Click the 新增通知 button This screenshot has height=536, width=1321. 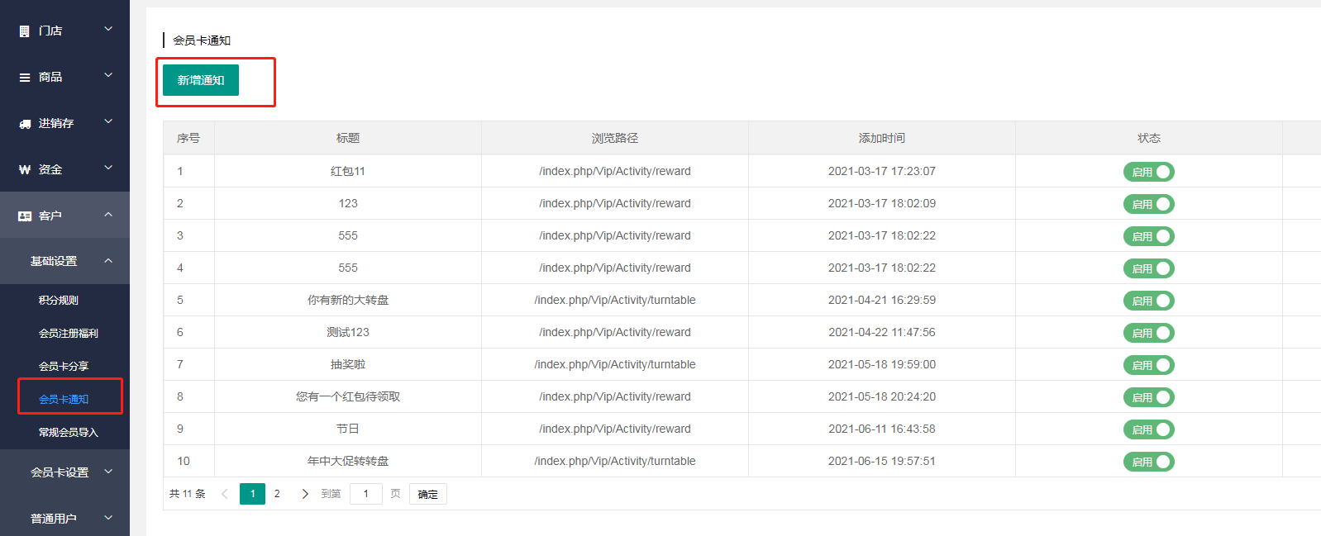coord(201,80)
